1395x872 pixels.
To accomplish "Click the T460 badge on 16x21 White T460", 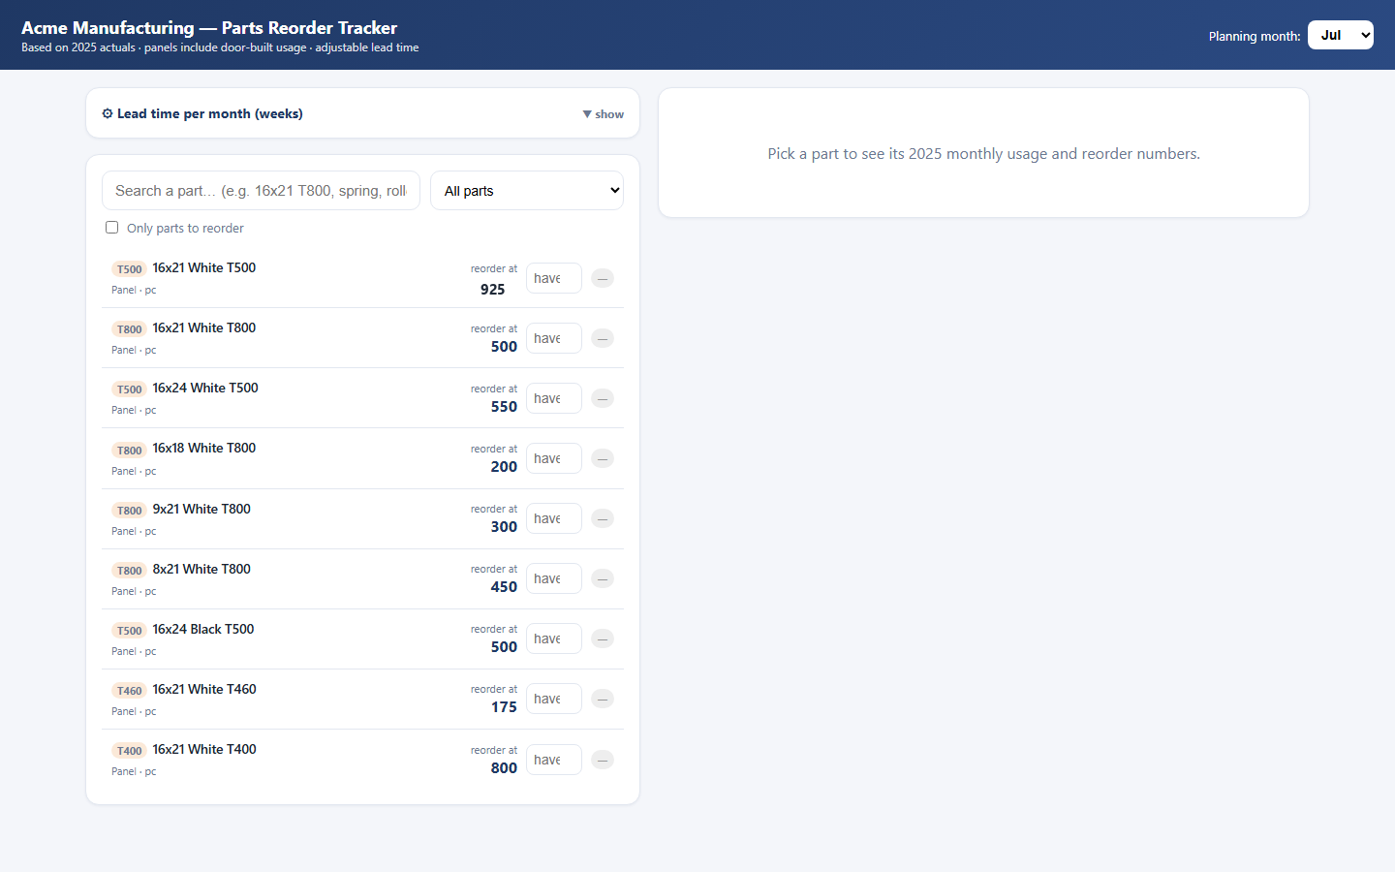I will click(x=129, y=691).
